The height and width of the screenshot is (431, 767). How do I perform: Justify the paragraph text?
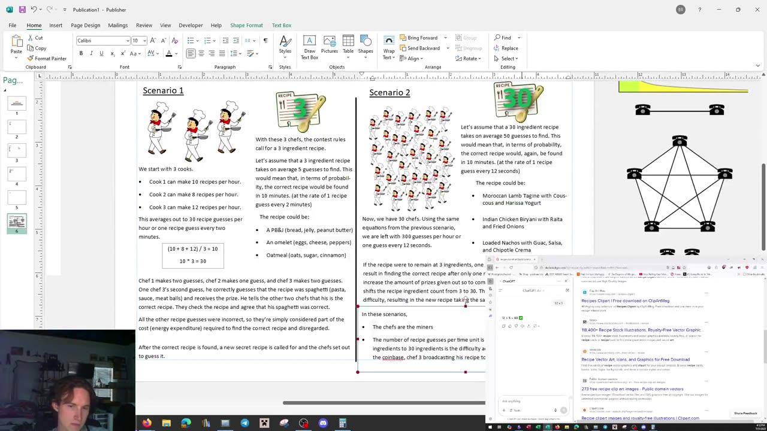222,54
